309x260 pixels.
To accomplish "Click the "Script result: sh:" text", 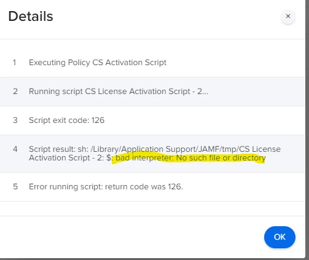I will coord(59,149).
